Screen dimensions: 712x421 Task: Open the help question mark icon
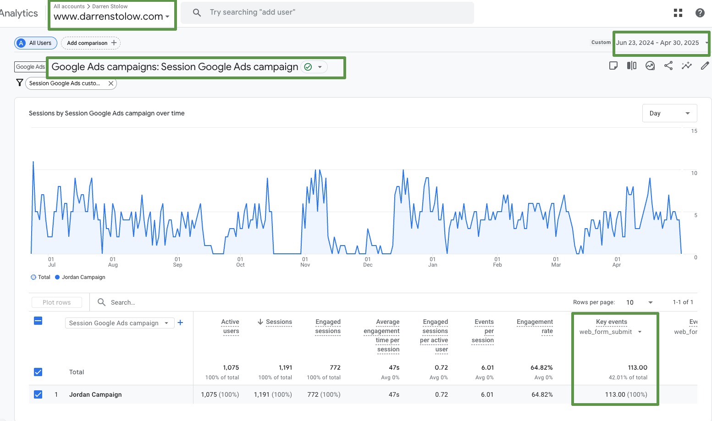700,13
